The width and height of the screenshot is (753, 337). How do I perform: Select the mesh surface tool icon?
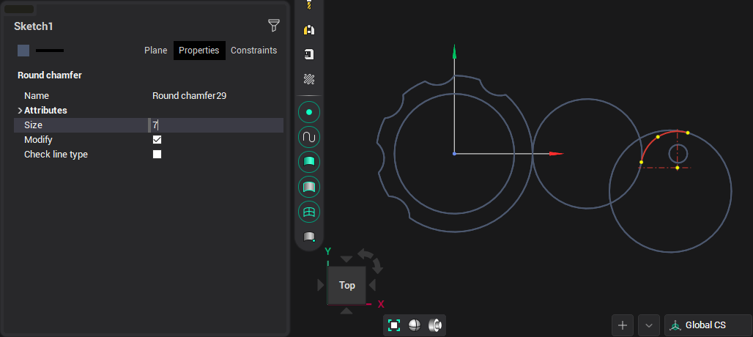[x=309, y=212]
